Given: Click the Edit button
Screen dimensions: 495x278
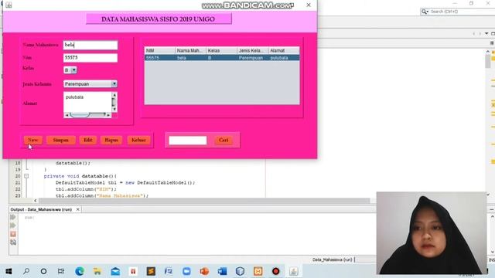Looking at the screenshot, I should coord(87,140).
